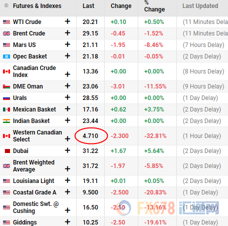Click the plus icon beside DME Oman
Image resolution: width=228 pixels, height=226 pixels.
[x=68, y=86]
